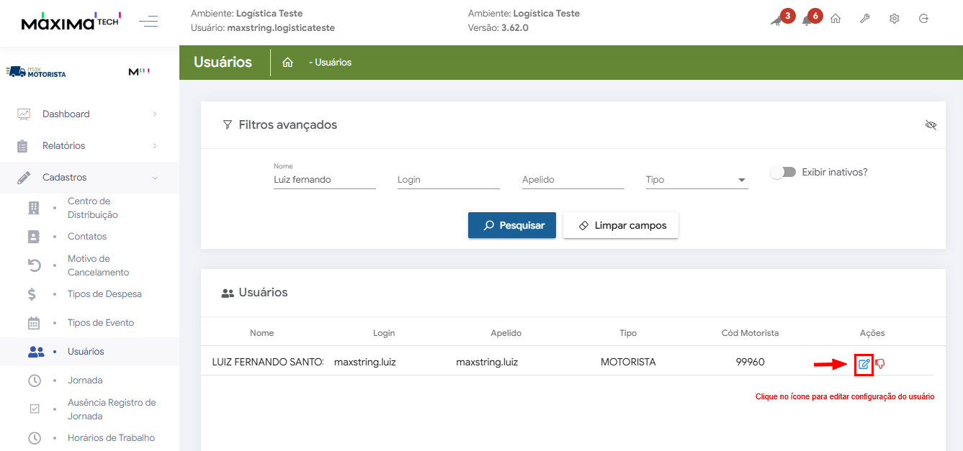
Task: Collapse the Cadastros menu section
Action: click(x=65, y=177)
